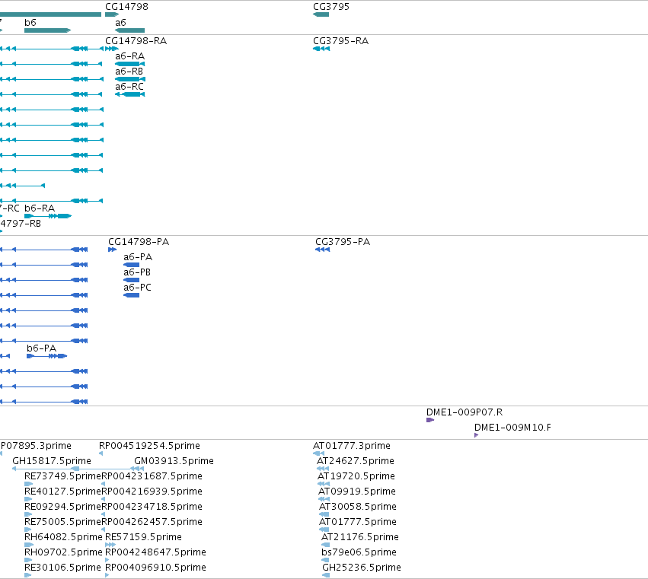Click the b6 gene label
Screen dimensions: 648x579
coord(30,23)
